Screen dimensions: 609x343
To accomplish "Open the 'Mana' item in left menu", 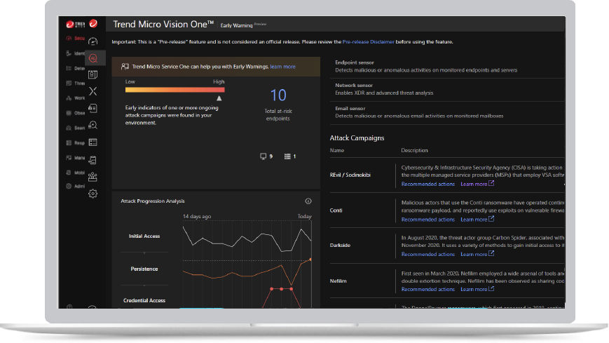I will [76, 158].
